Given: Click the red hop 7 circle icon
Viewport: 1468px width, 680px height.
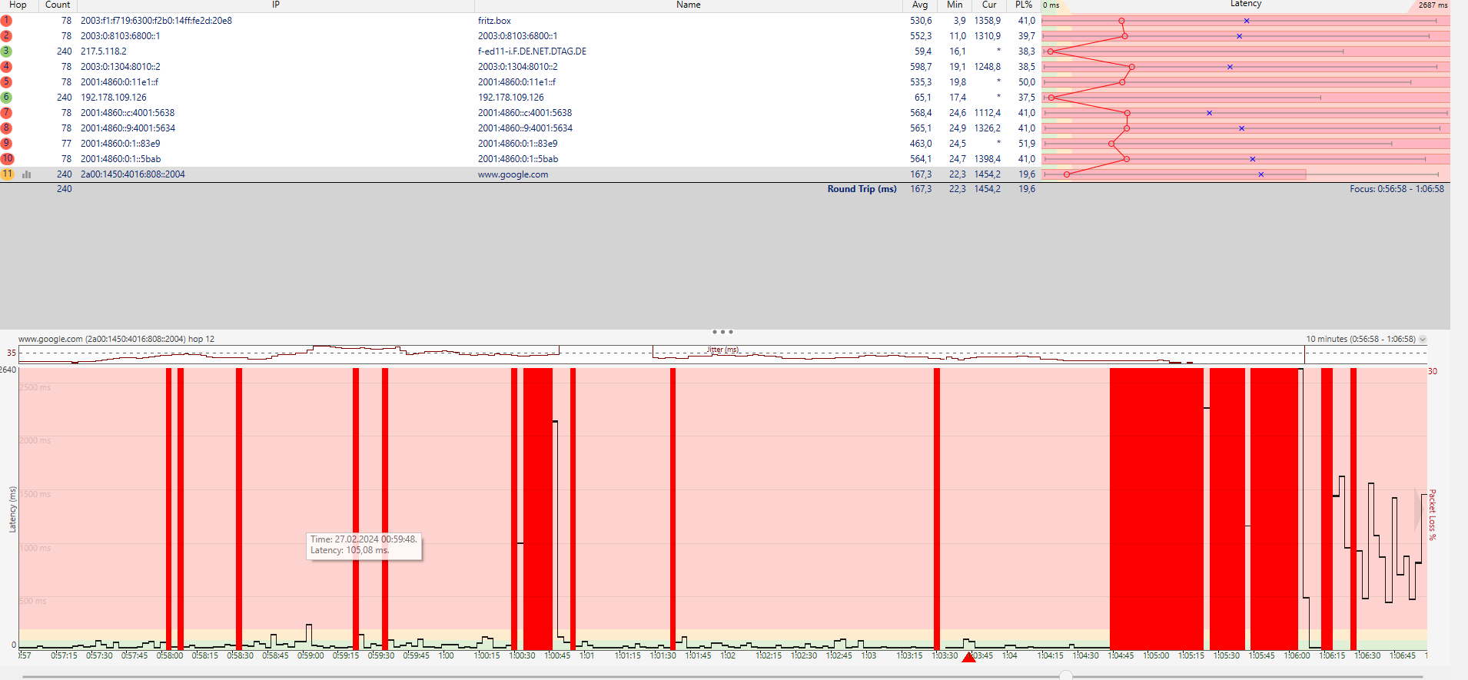Looking at the screenshot, I should (x=6, y=113).
